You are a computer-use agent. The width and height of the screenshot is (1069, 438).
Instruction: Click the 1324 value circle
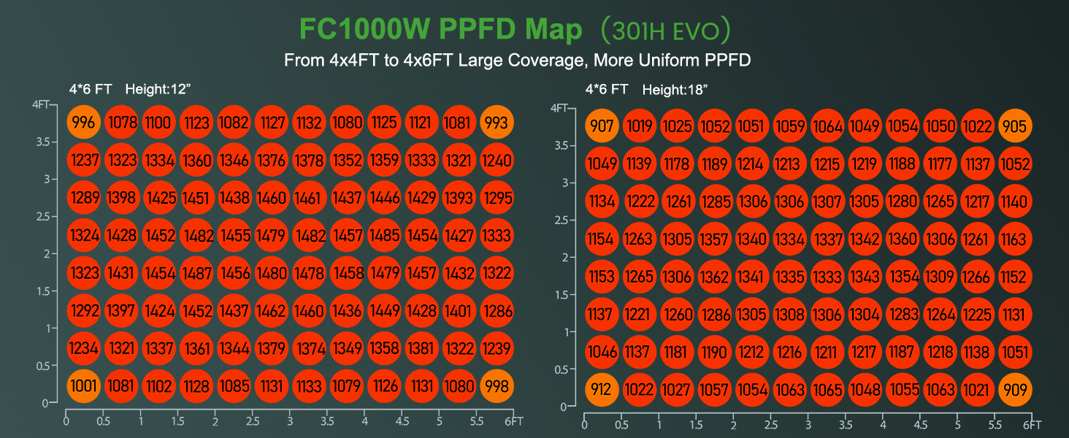tap(84, 236)
